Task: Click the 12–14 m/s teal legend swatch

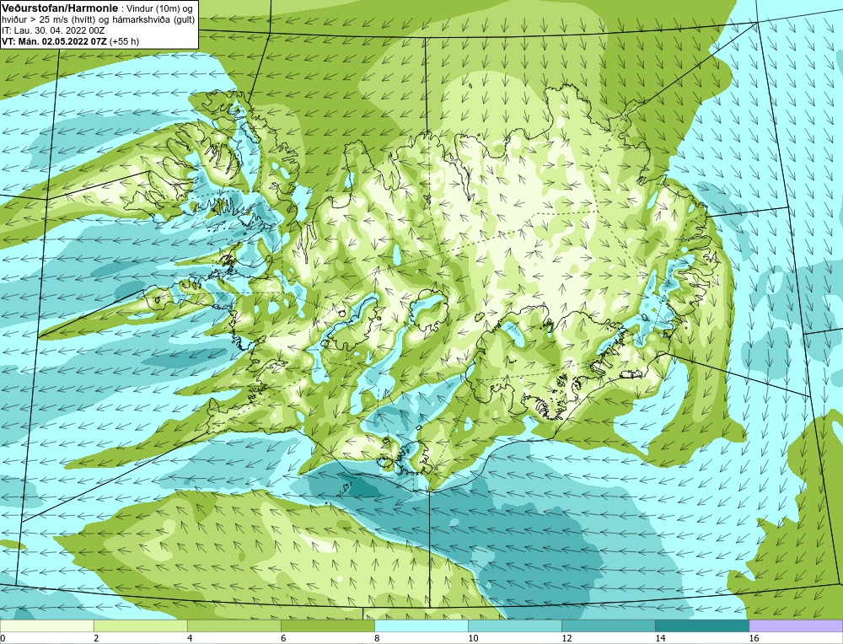Action: pyautogui.click(x=608, y=625)
